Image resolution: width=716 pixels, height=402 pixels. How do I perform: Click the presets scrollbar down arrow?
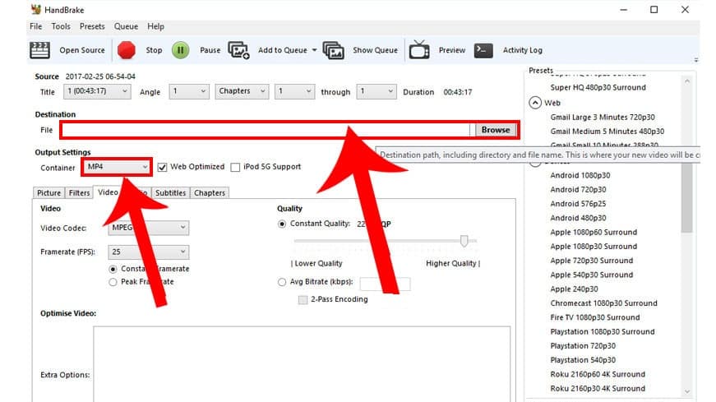pos(687,391)
